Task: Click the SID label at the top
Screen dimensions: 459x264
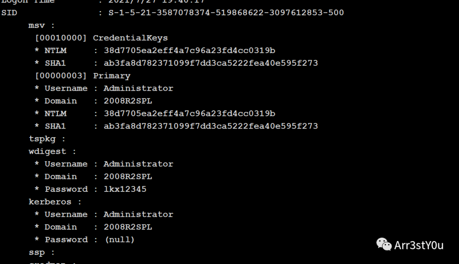Action: click(x=9, y=13)
